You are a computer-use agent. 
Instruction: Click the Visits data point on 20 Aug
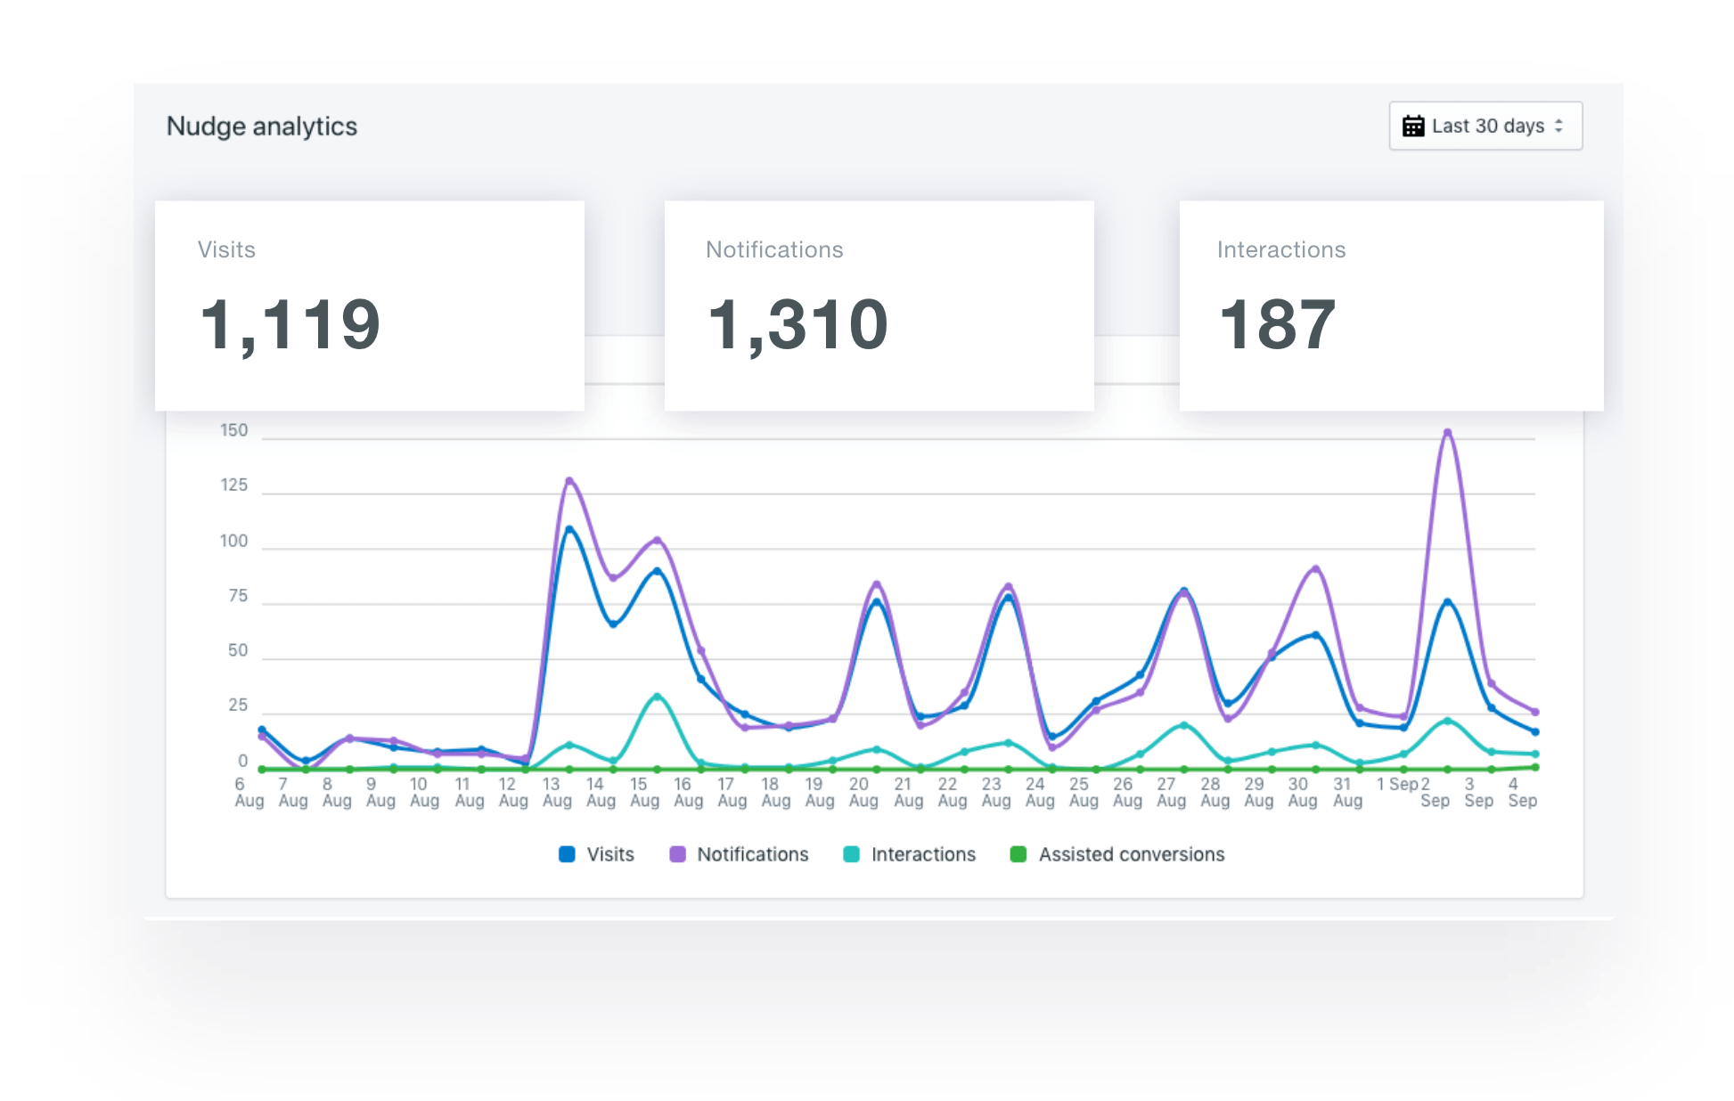click(x=877, y=603)
